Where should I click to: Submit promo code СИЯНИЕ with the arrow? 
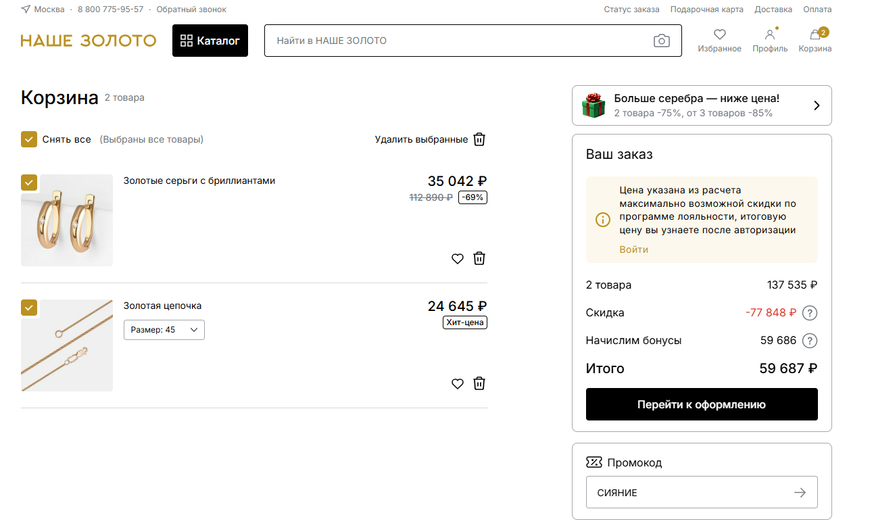[x=800, y=492]
